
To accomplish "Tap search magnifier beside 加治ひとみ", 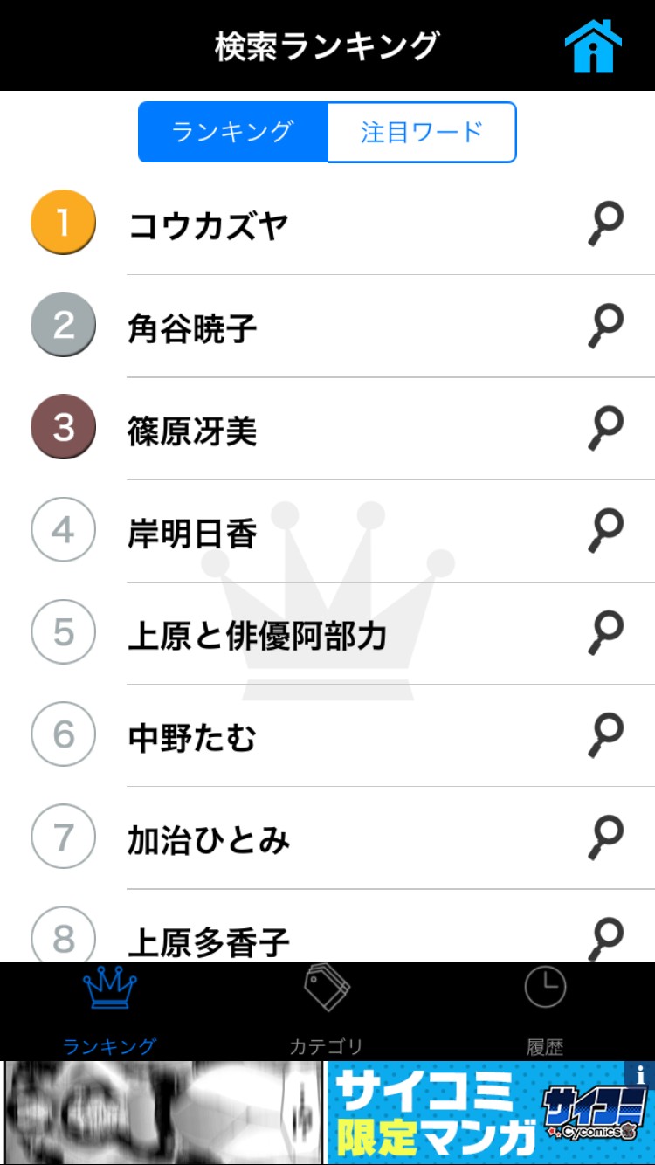I will tap(605, 838).
